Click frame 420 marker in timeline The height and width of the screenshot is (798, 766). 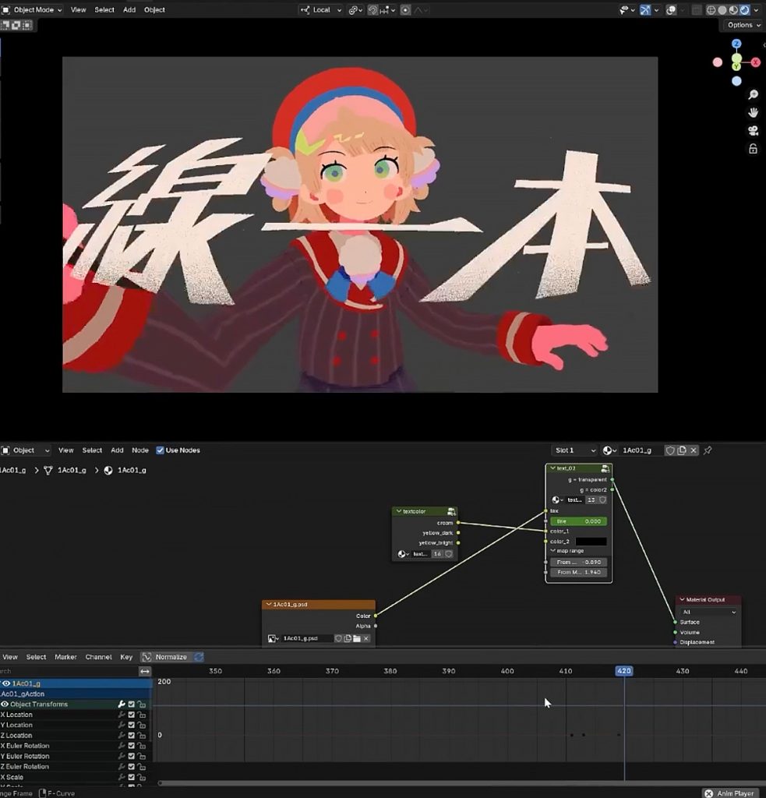(623, 671)
